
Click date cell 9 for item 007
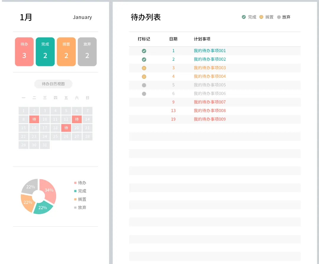173,102
